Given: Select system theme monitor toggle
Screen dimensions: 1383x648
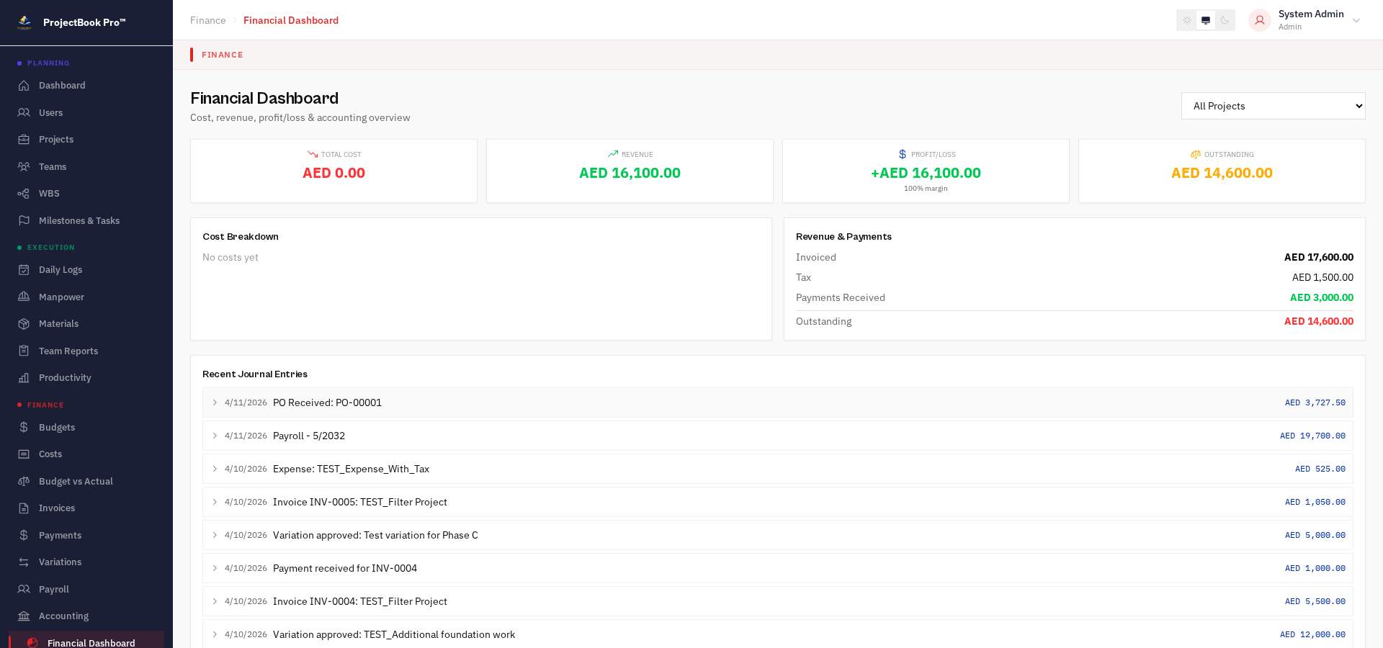Looking at the screenshot, I should pyautogui.click(x=1206, y=20).
